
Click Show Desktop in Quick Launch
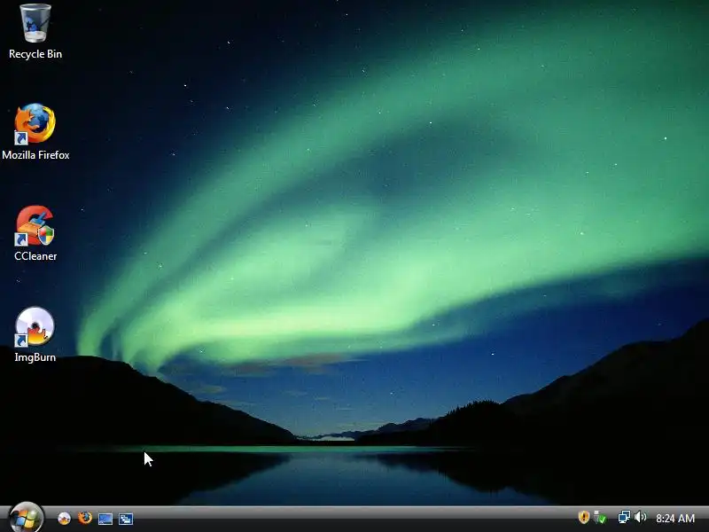click(x=105, y=519)
